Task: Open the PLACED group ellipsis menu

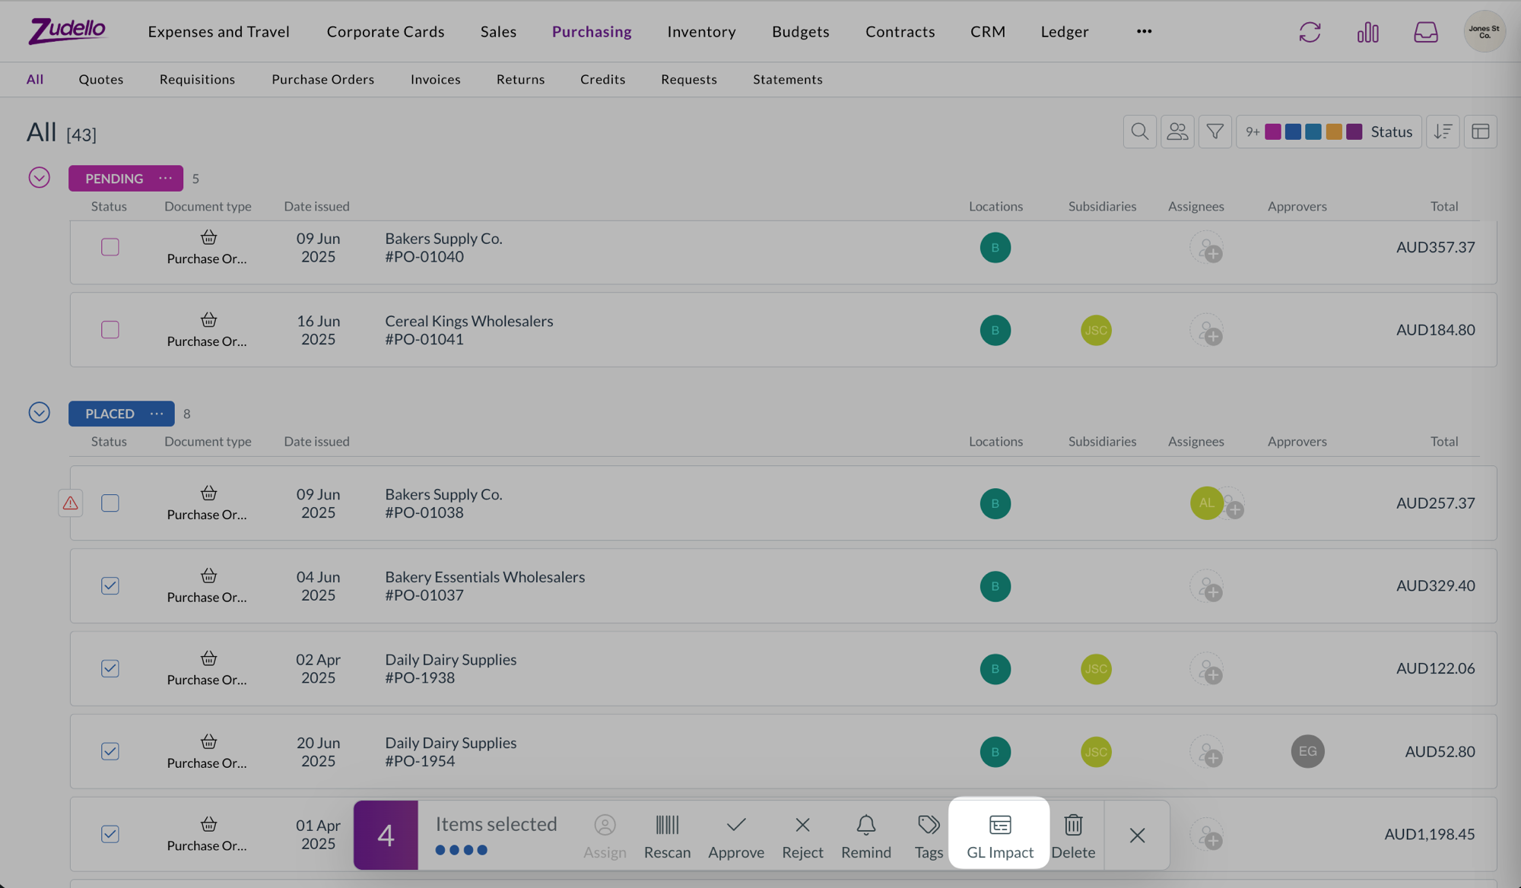Action: [157, 414]
